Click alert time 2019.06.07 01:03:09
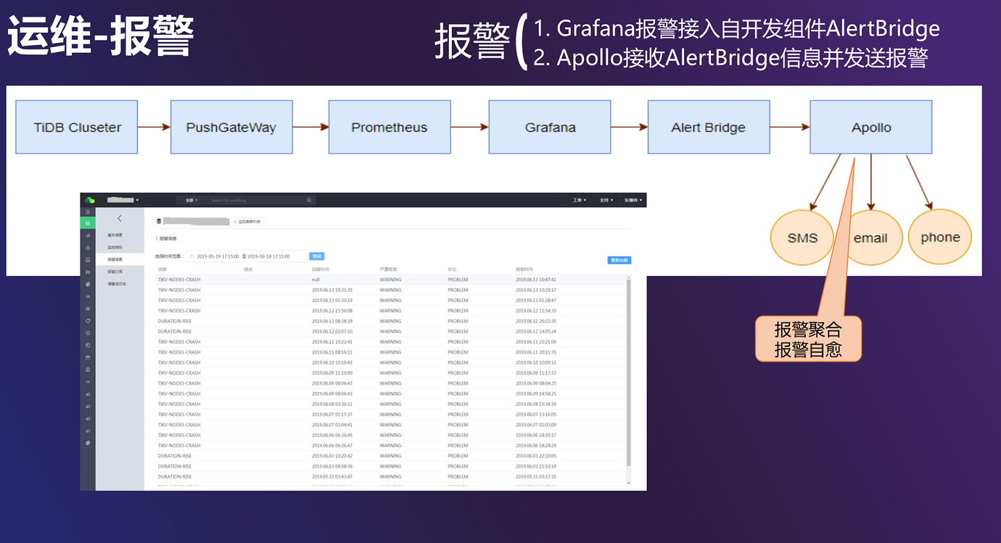The width and height of the screenshot is (1001, 543). pyautogui.click(x=536, y=425)
